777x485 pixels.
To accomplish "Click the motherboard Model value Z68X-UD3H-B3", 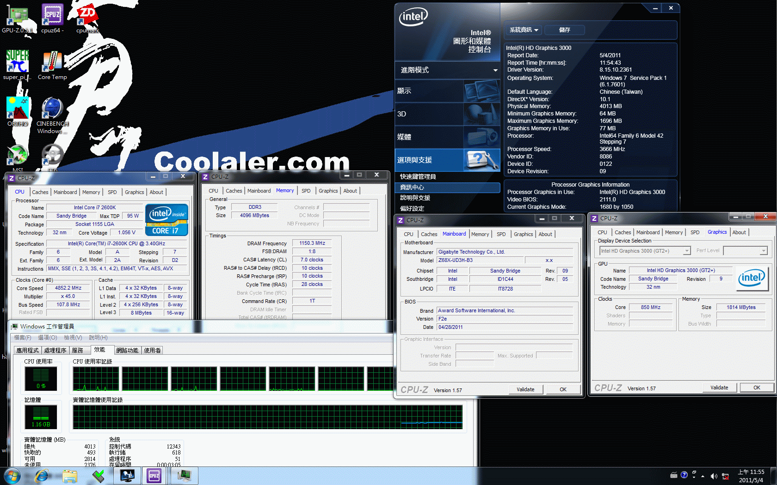I will tap(480, 261).
